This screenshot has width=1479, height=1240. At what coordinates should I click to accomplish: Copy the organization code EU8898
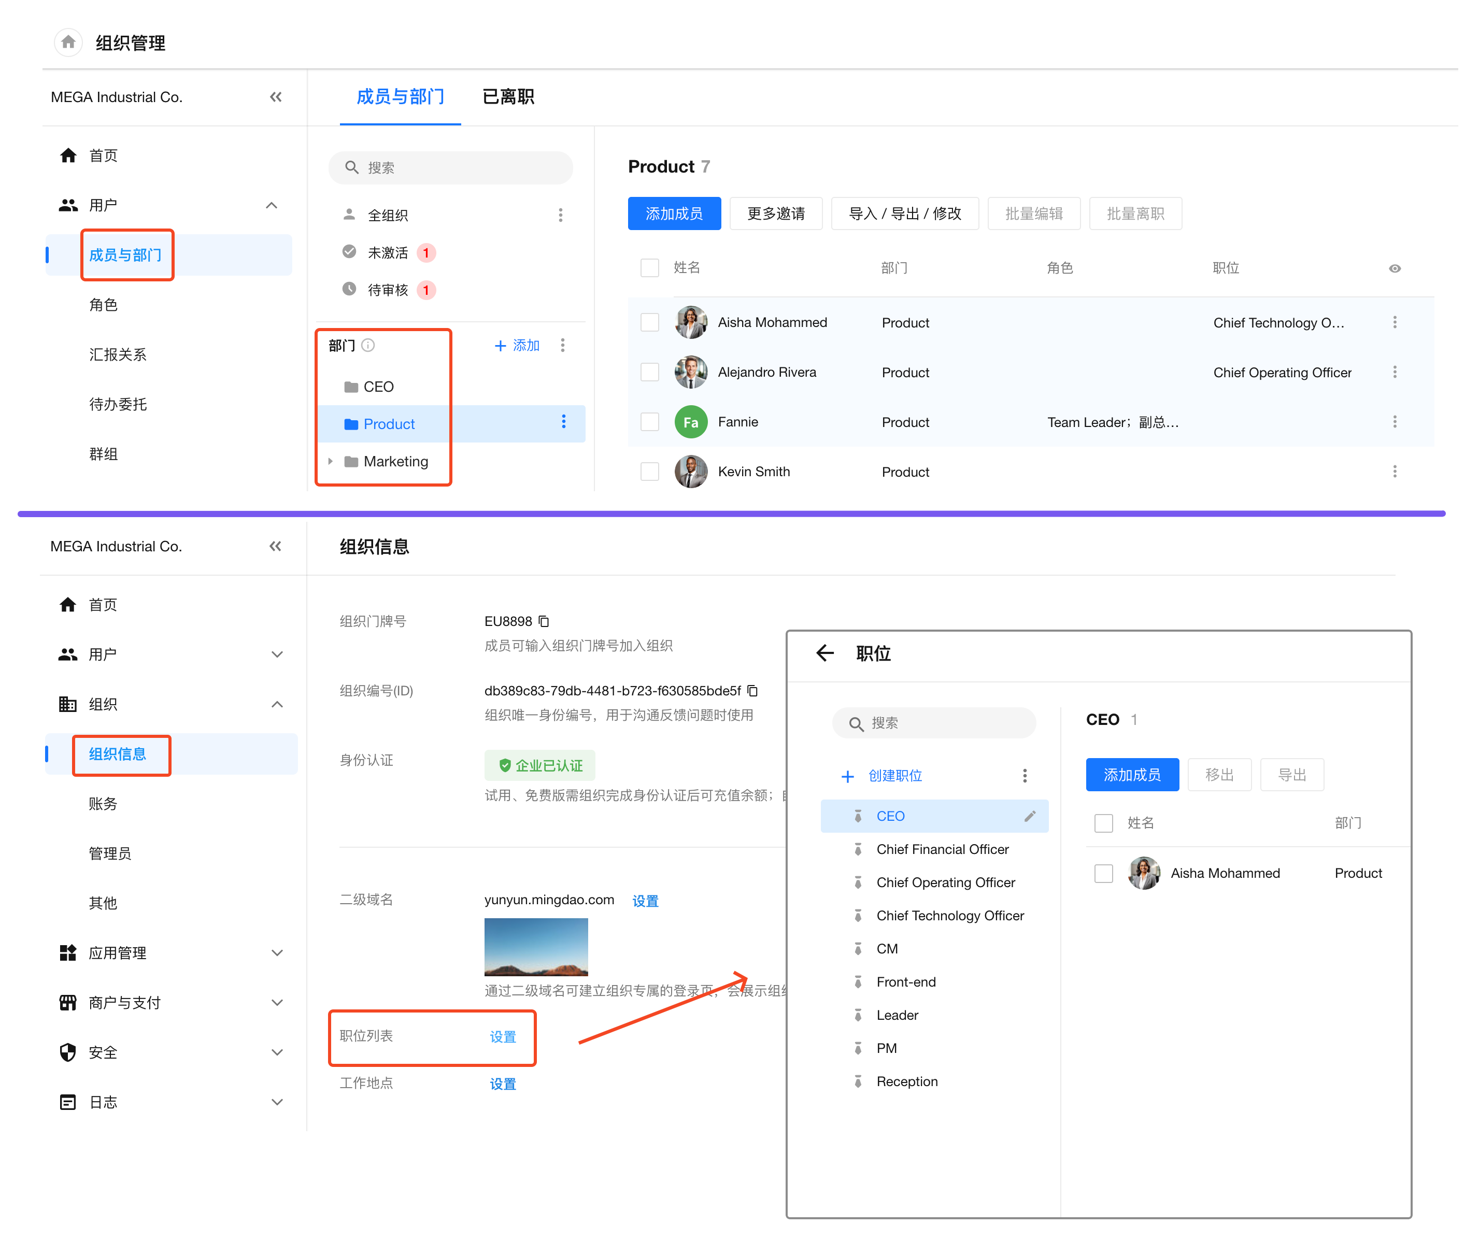pos(544,621)
